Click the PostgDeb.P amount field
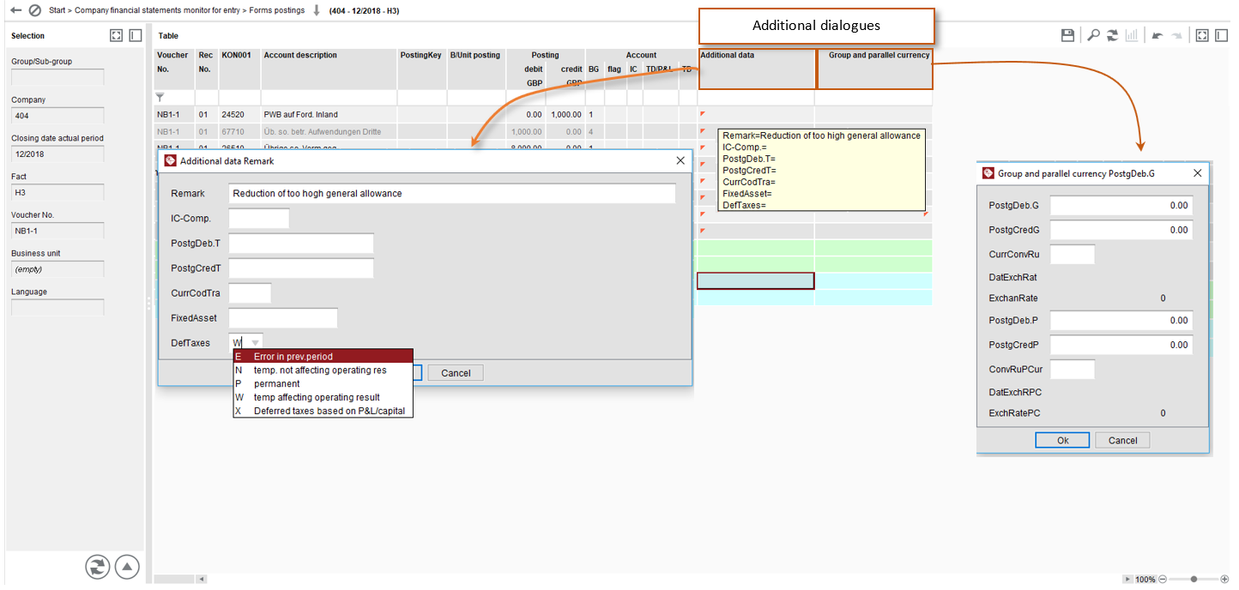The image size is (1239, 590). (1121, 321)
